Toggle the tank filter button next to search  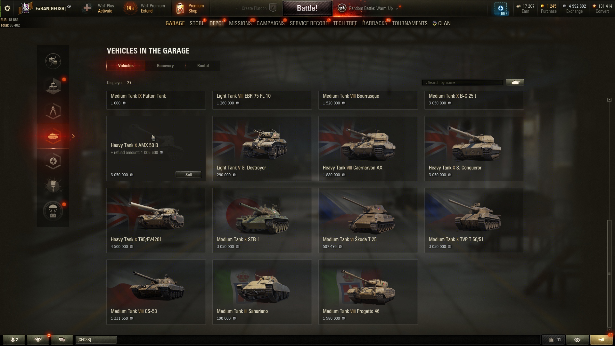(515, 82)
